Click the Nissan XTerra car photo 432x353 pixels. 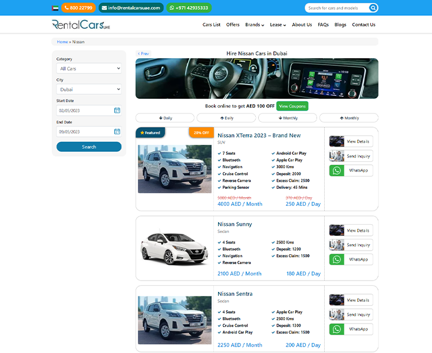point(174,169)
